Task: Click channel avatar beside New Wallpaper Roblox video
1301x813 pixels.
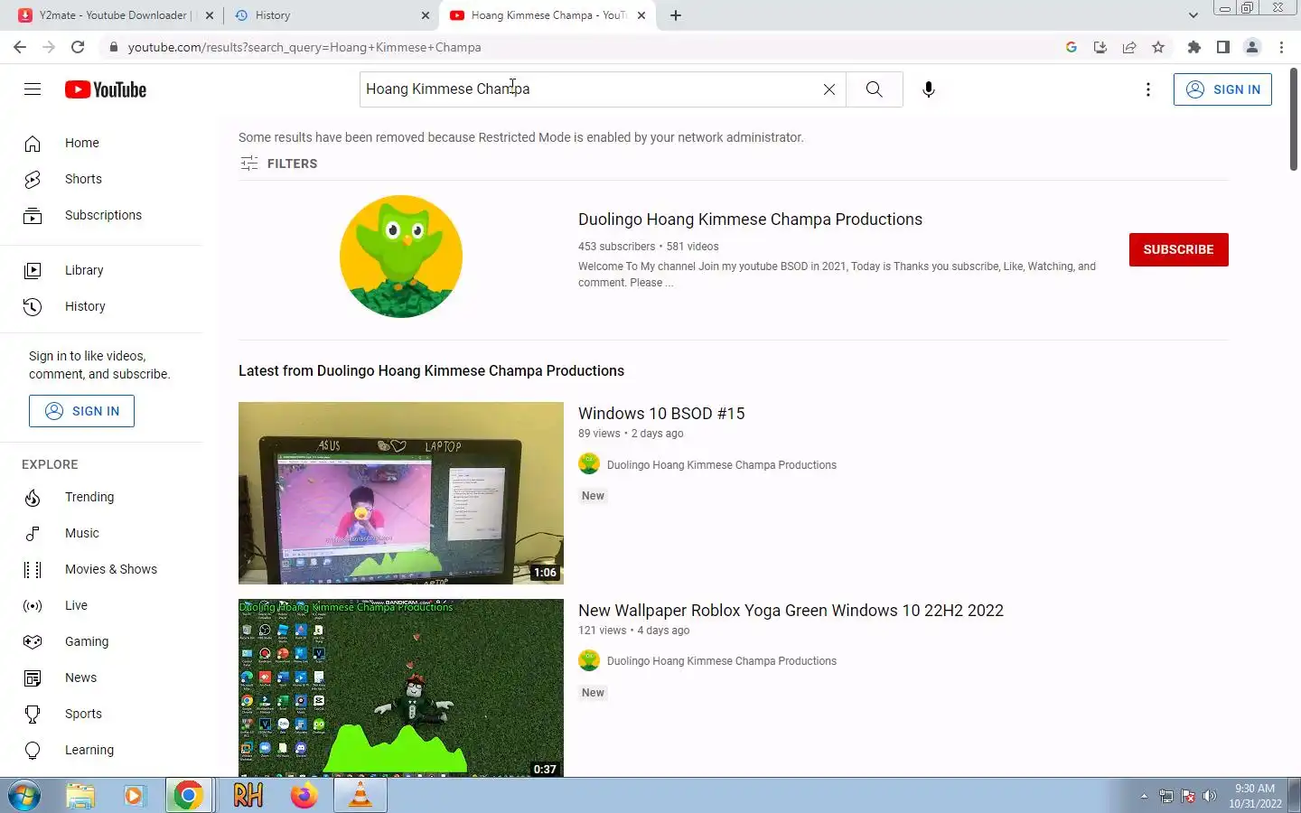Action: [x=589, y=660]
